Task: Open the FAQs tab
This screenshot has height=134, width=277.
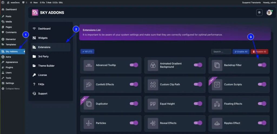Action: [x=51, y=84]
